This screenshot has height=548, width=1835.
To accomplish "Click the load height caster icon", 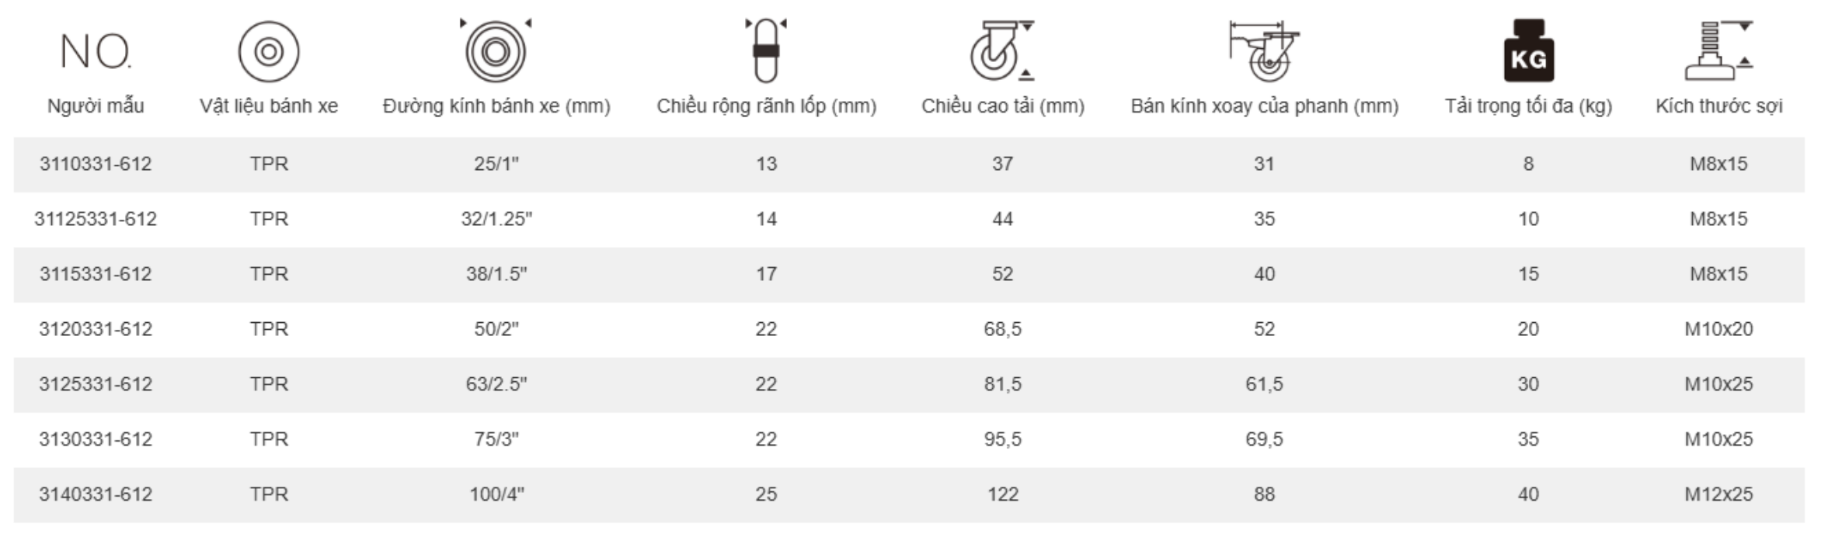I will tap(1002, 51).
